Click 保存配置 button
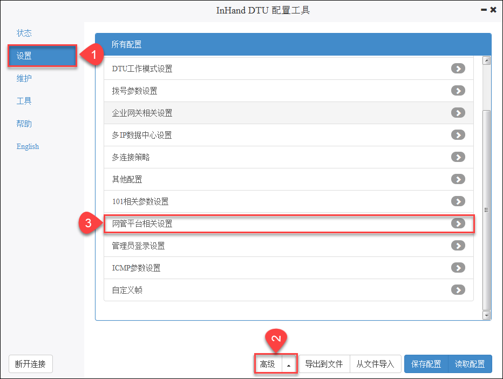Viewport: 503px width, 379px height. coord(426,364)
